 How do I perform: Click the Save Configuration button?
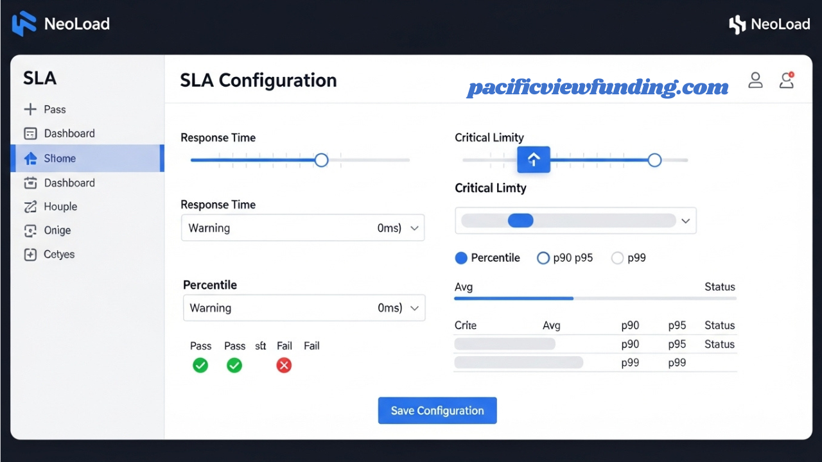pos(437,411)
